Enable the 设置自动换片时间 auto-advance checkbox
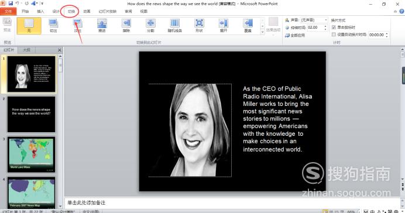405x213 pixels. 334,35
